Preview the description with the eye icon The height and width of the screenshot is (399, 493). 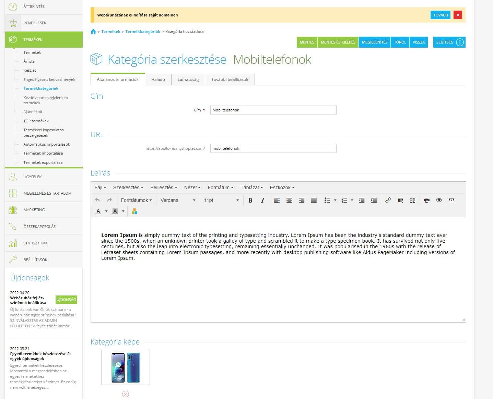tap(439, 200)
